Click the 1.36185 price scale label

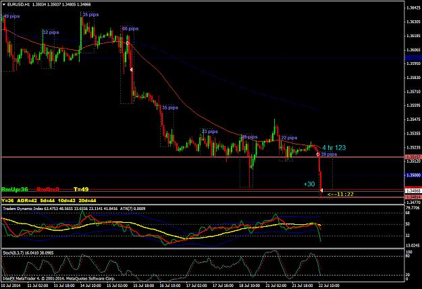click(414, 36)
